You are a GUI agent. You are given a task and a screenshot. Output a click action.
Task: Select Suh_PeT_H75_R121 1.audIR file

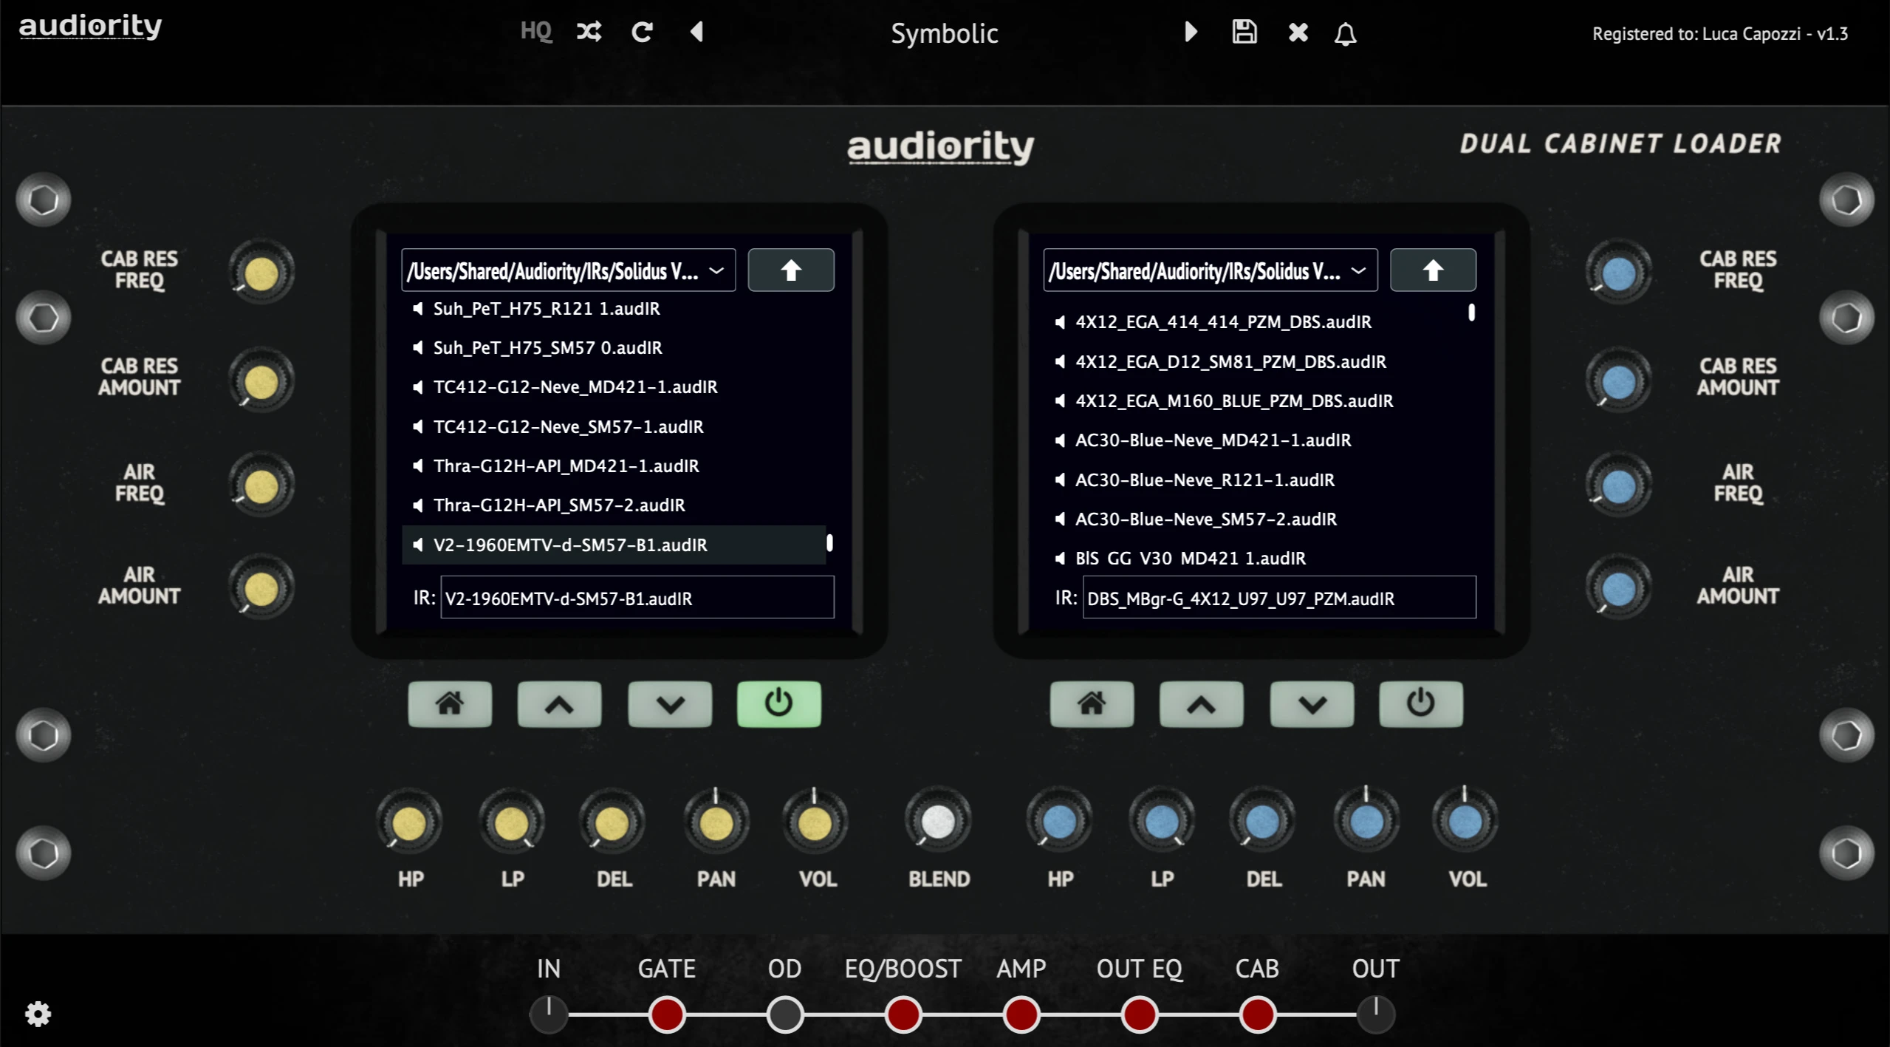click(x=613, y=309)
